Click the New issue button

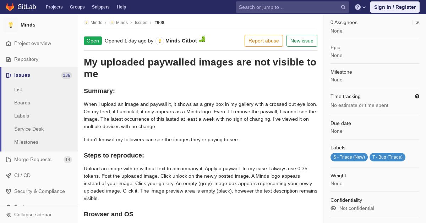click(302, 41)
